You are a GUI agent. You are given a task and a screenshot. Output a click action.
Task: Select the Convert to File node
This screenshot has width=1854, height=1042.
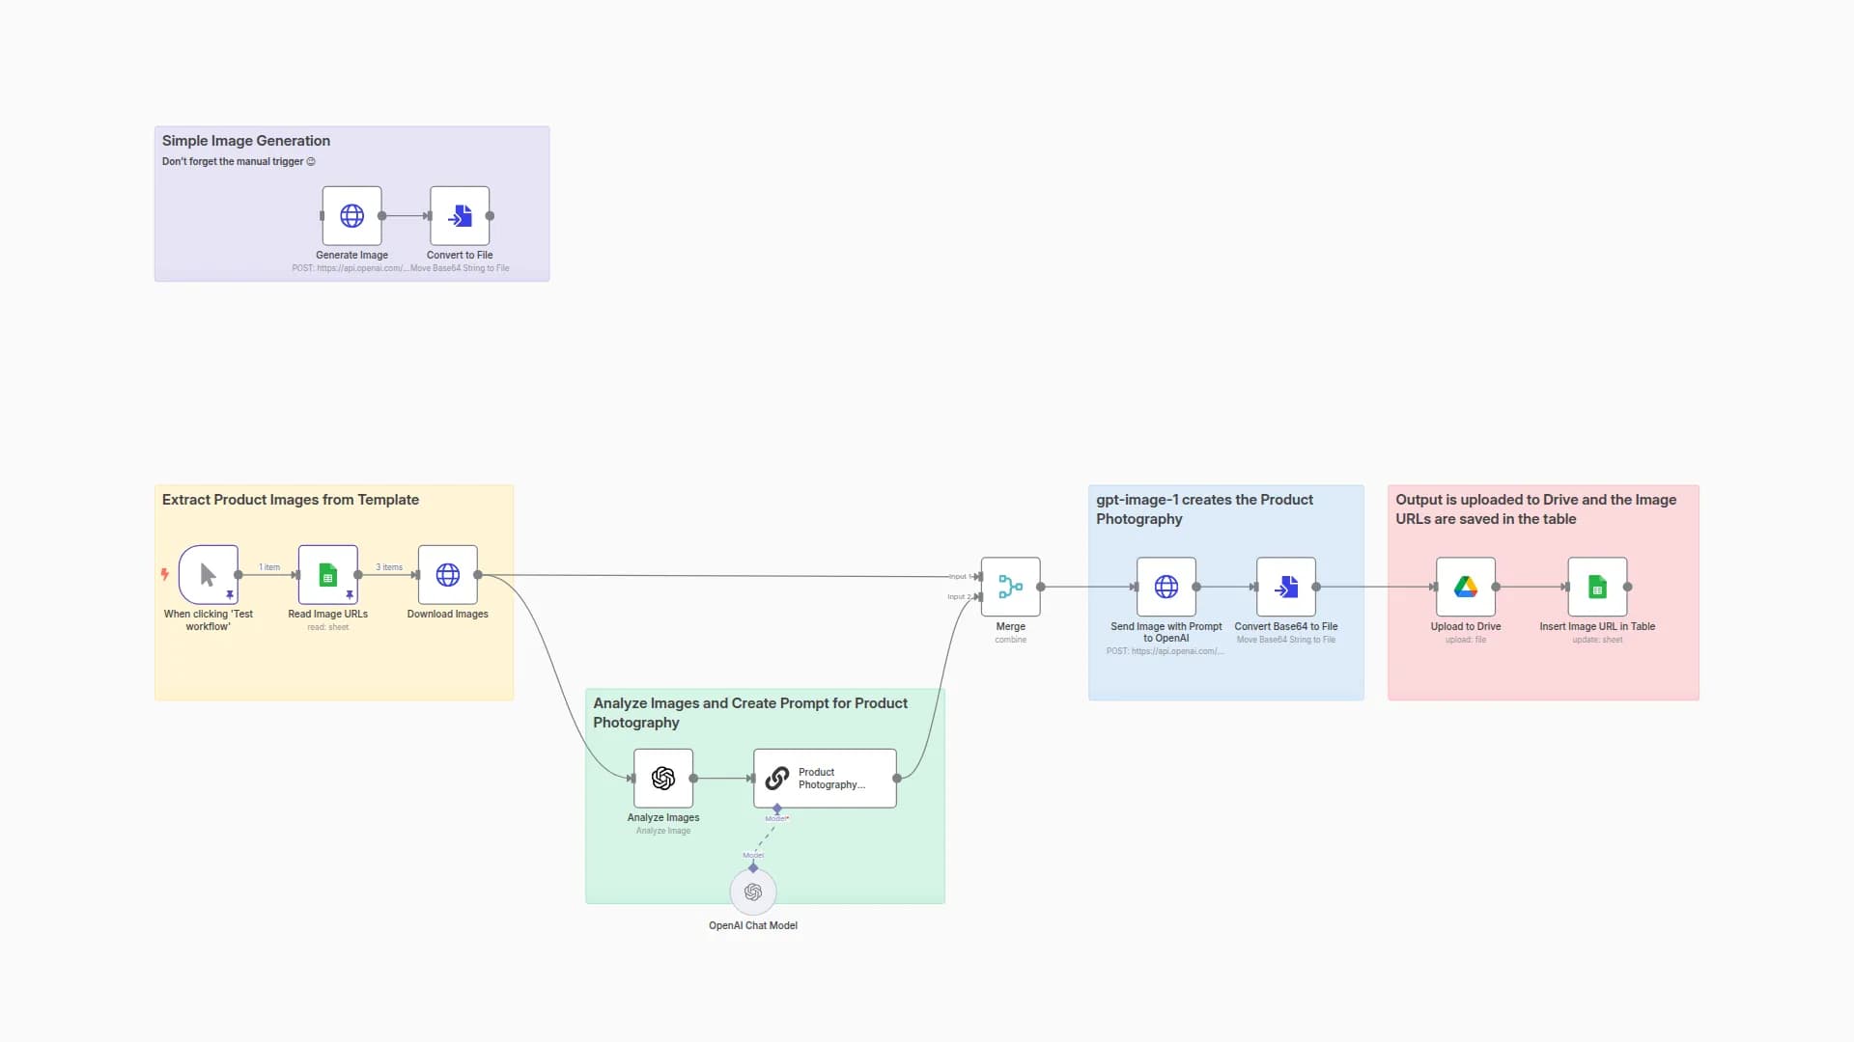tap(460, 216)
